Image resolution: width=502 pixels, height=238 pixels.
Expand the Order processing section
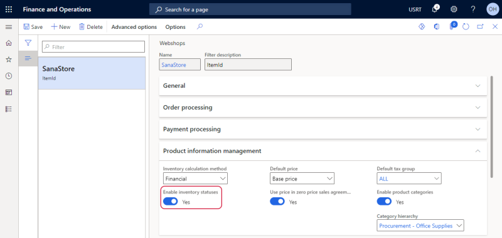[323, 107]
